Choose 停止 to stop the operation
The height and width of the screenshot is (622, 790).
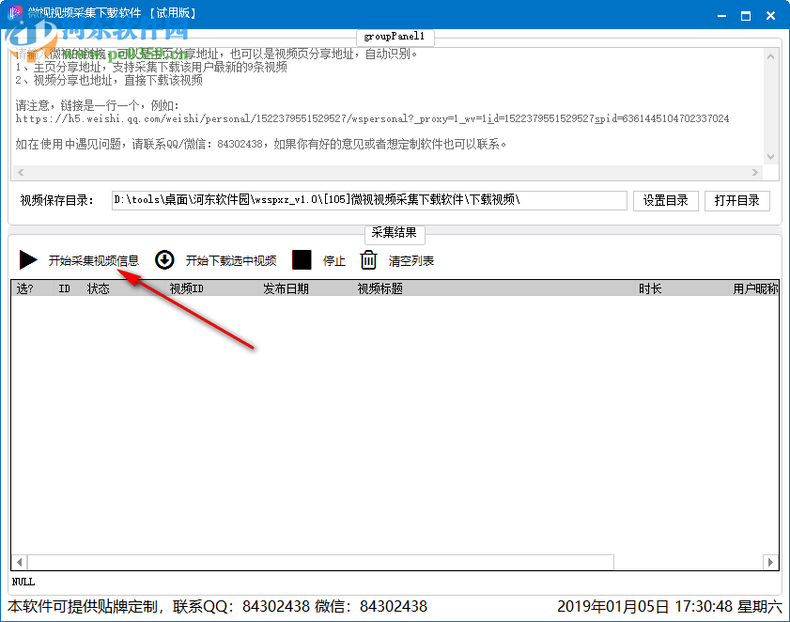[x=333, y=260]
